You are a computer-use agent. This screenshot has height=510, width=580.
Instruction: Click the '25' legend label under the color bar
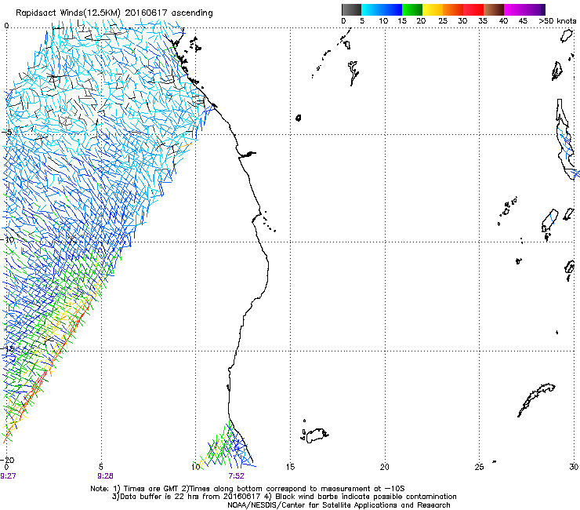[x=443, y=21]
